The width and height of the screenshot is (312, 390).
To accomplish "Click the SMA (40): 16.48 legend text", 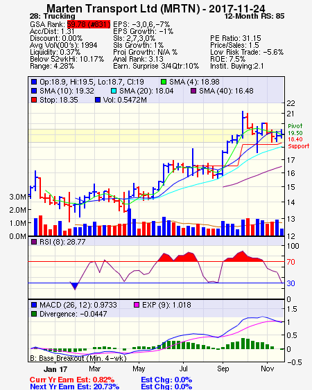I will coord(226,91).
